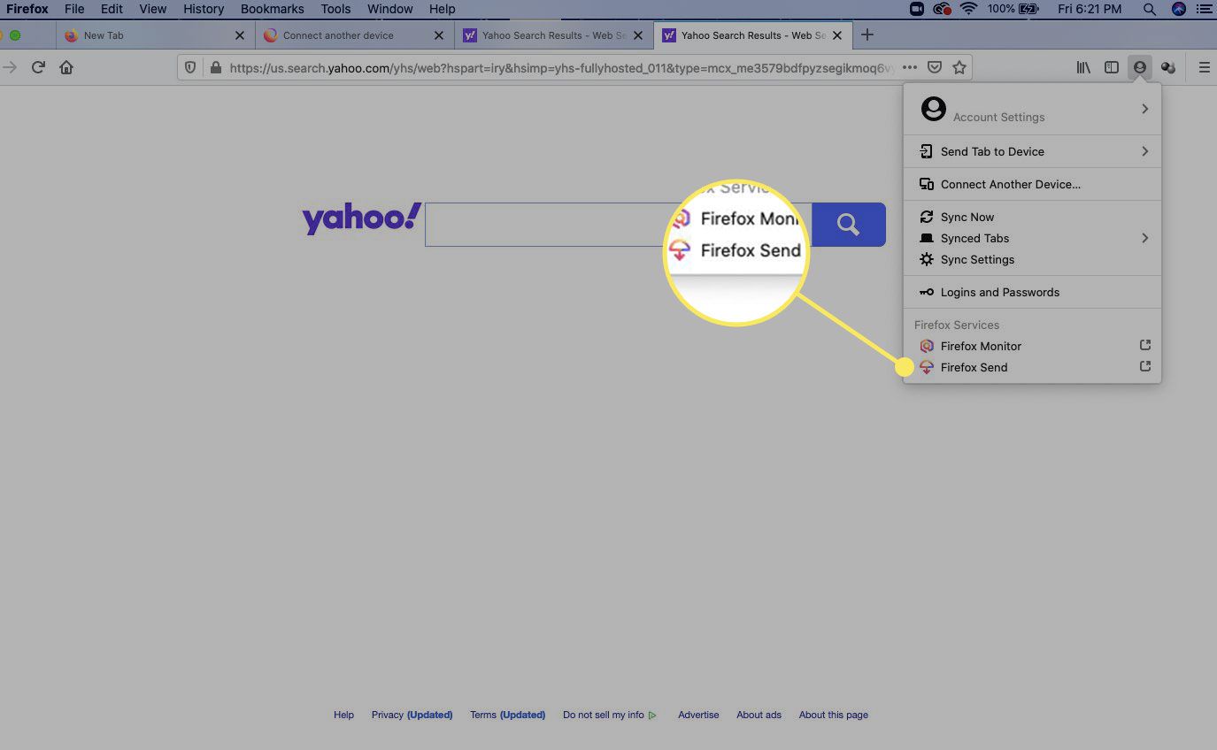
Task: Expand Account Settings chevron
Action: click(1145, 109)
